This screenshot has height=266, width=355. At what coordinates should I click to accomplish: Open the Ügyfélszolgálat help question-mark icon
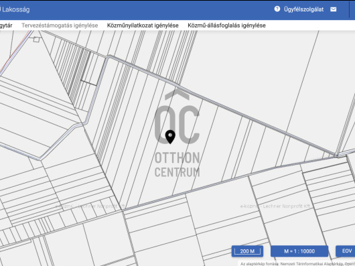tap(277, 9)
